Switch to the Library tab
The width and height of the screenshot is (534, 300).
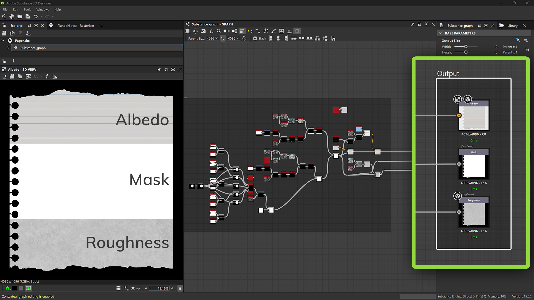click(x=512, y=26)
